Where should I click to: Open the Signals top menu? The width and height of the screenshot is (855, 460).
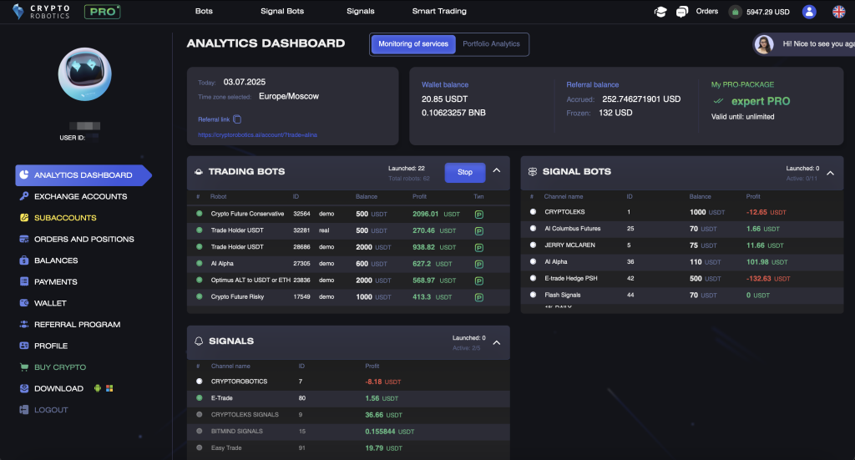click(x=361, y=11)
